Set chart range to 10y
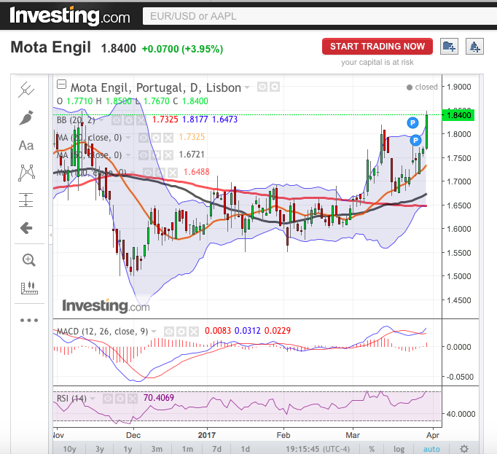 tap(69, 449)
